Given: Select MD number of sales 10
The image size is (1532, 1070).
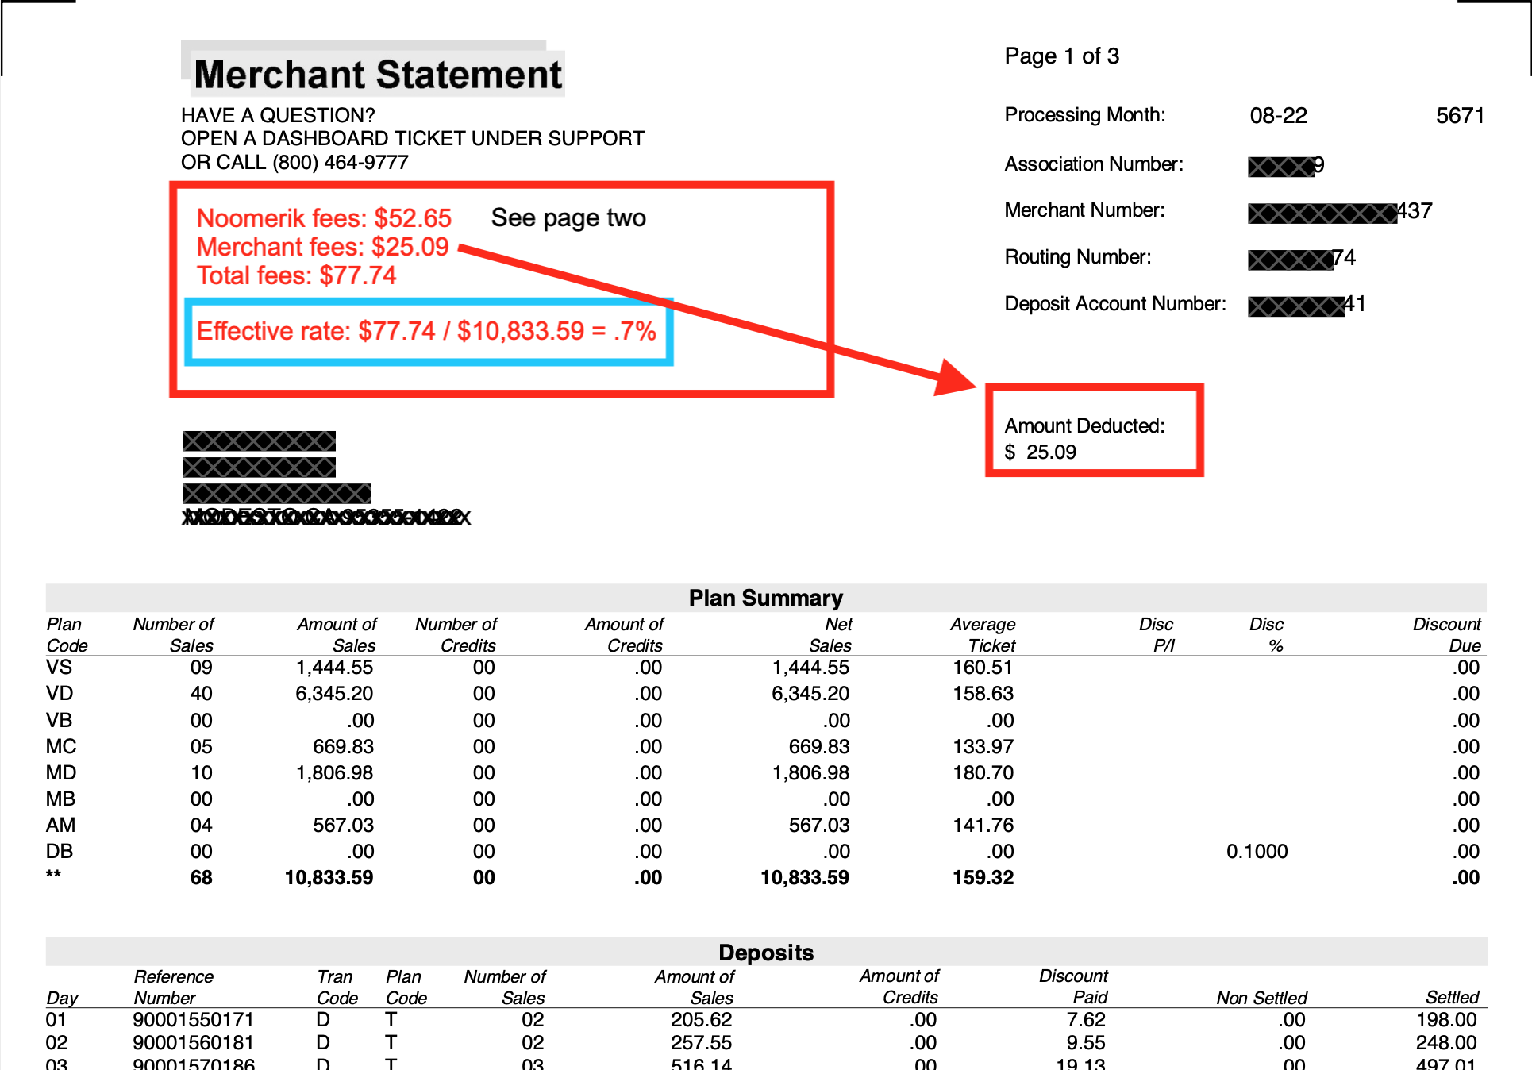Looking at the screenshot, I should [x=201, y=773].
